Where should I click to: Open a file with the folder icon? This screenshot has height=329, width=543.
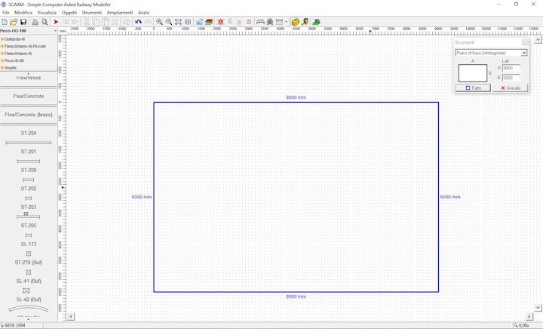point(14,22)
